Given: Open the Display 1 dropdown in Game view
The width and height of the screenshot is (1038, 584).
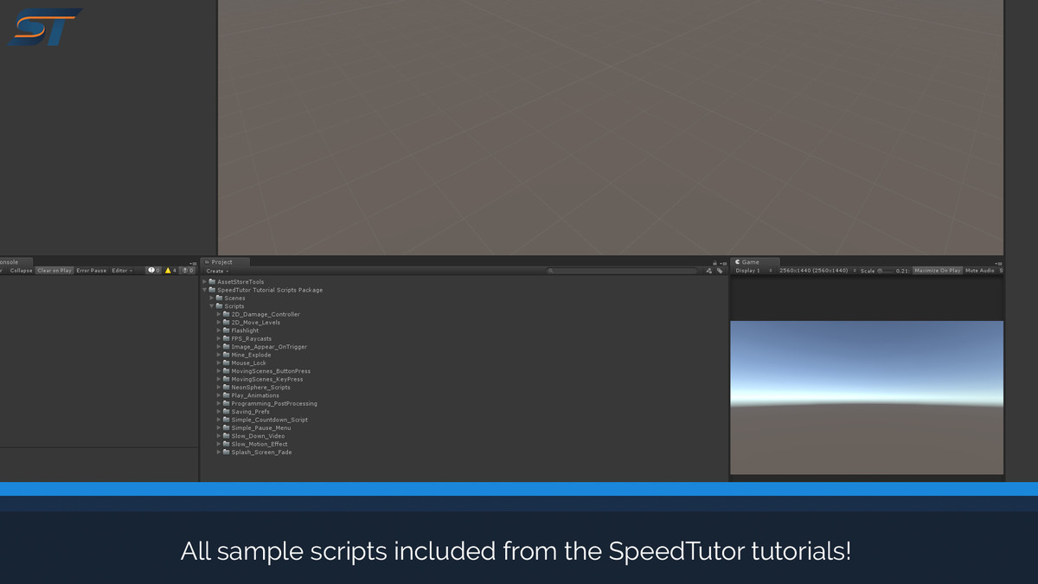Looking at the screenshot, I should coord(748,269).
